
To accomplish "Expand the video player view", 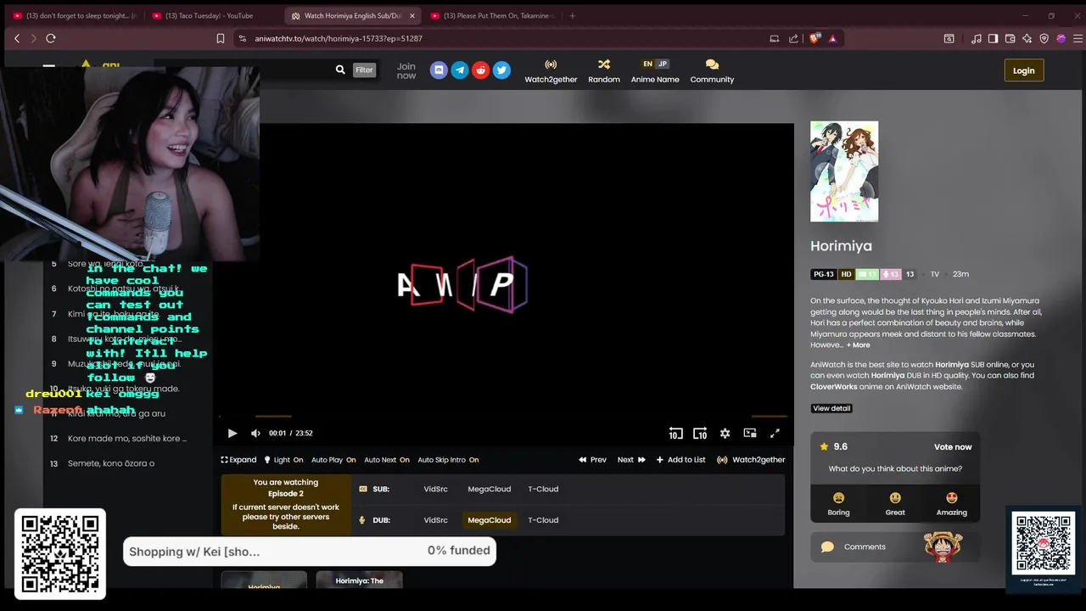I will (x=238, y=460).
